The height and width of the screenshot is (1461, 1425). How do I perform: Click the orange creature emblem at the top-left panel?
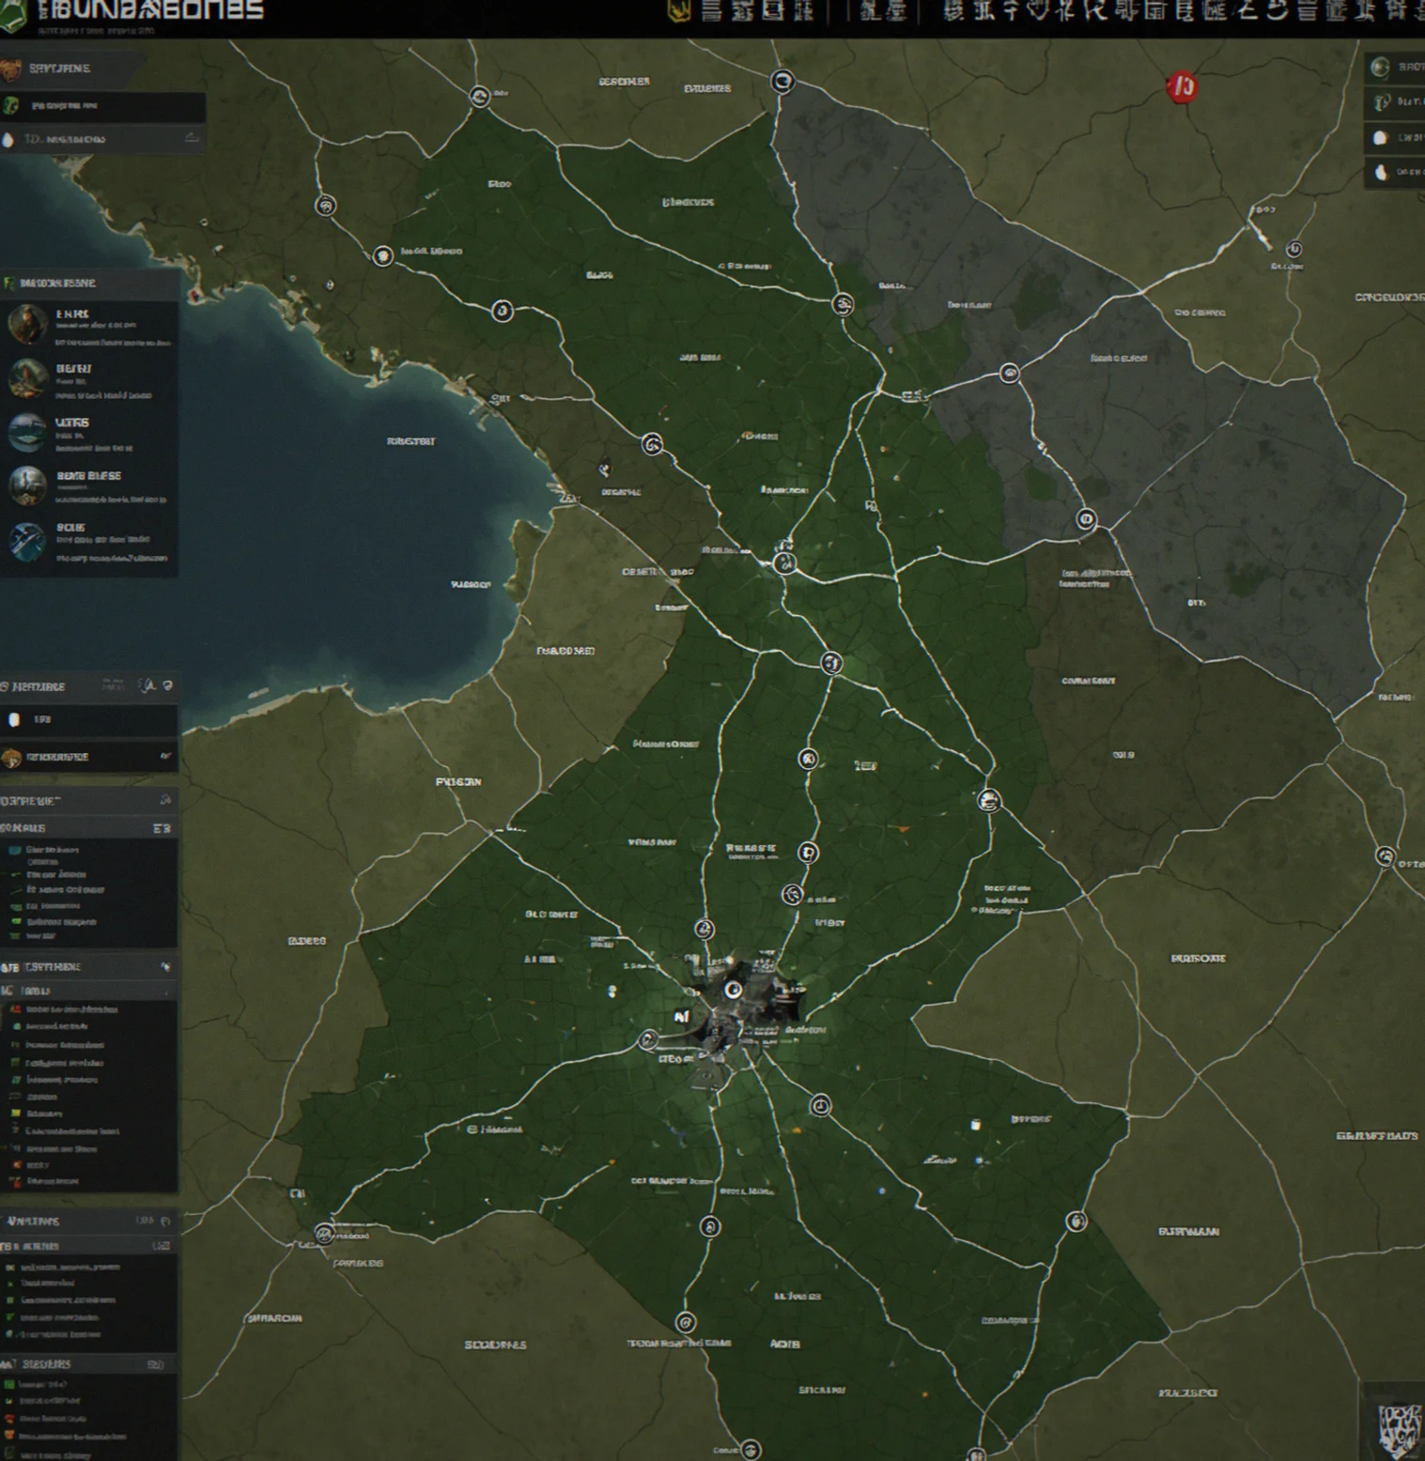[x=10, y=69]
